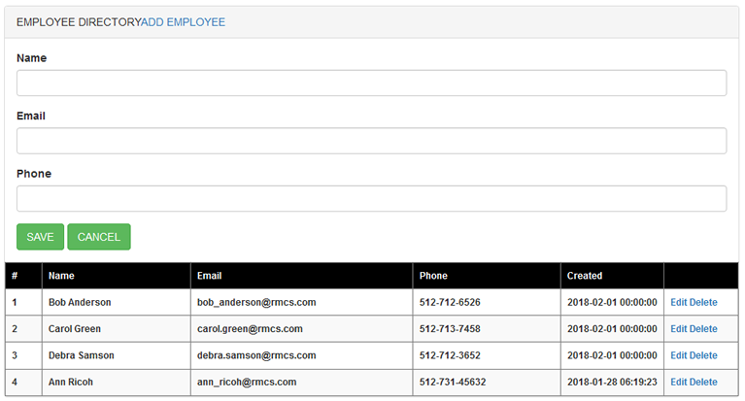Screen dimensions: 745x401
Task: Select the bob_anderson@rmcs.com email cell
Action: click(x=302, y=302)
